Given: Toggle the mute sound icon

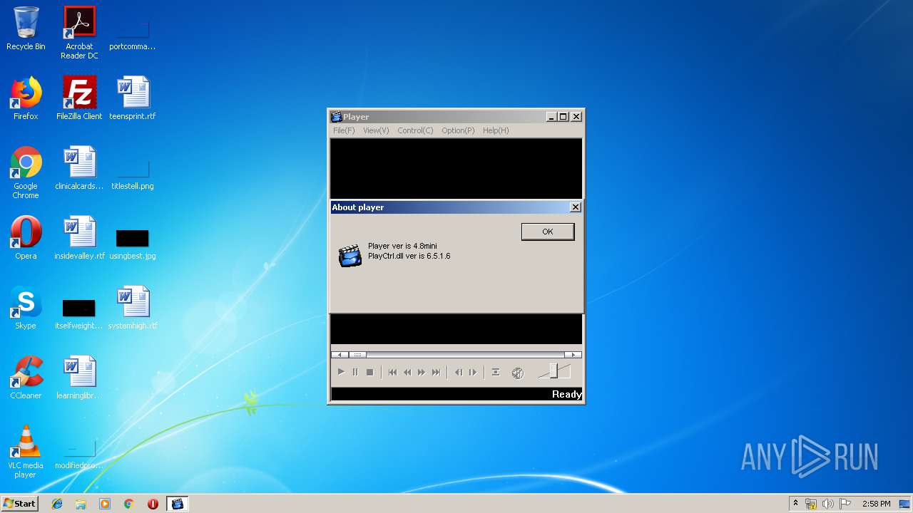Looking at the screenshot, I should click(x=518, y=373).
